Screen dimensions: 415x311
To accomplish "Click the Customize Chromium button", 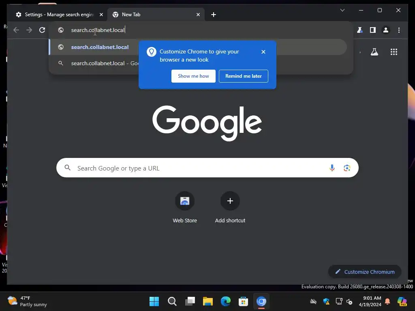I will [365, 272].
